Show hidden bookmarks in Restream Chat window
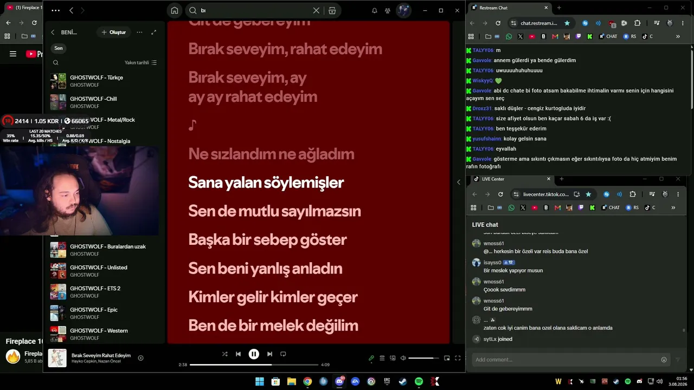Image resolution: width=694 pixels, height=390 pixels. [678, 36]
